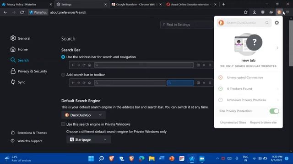The height and width of the screenshot is (164, 293).
Task: Switch to the Settings tab
Action: pos(81,4)
